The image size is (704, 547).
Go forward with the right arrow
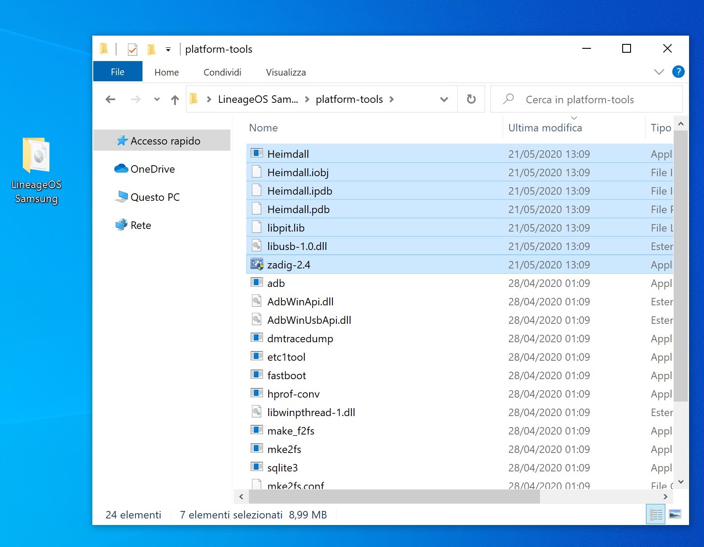click(x=135, y=99)
